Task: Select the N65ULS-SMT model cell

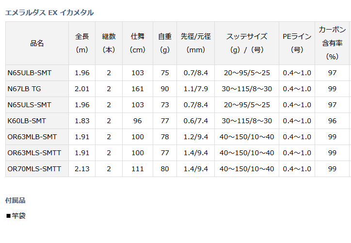Action: pos(37,105)
